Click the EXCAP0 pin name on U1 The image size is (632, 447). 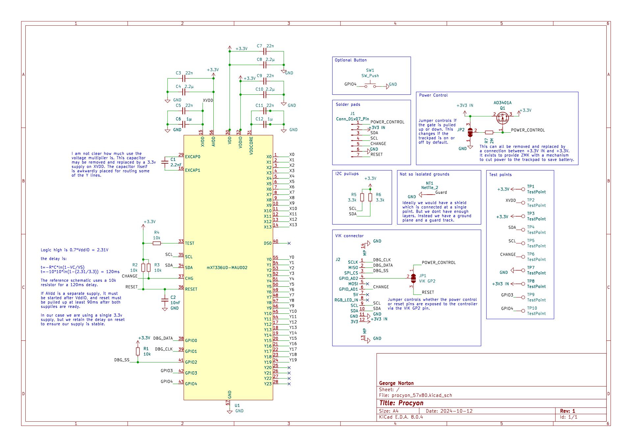193,157
